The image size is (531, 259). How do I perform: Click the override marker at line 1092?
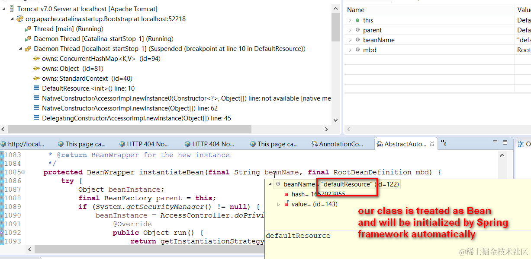[x=2, y=233]
